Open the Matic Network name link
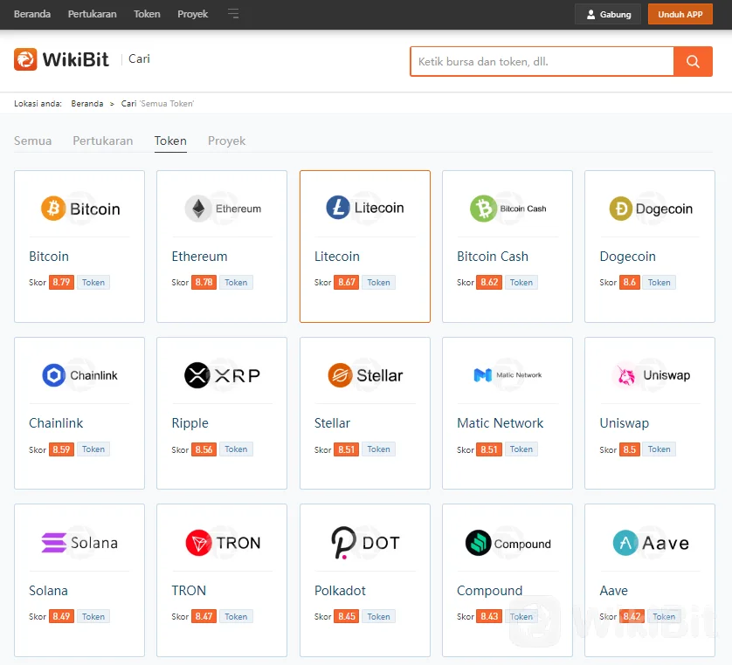Viewport: 732px width, 665px height. (x=500, y=423)
